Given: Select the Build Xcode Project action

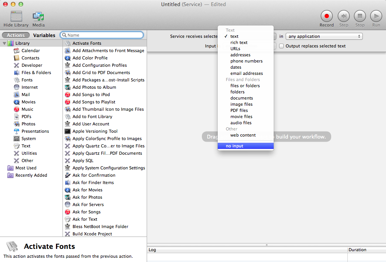Looking at the screenshot, I should 105,234.
